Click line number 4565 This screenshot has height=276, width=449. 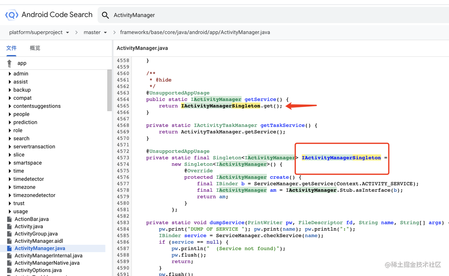point(123,106)
